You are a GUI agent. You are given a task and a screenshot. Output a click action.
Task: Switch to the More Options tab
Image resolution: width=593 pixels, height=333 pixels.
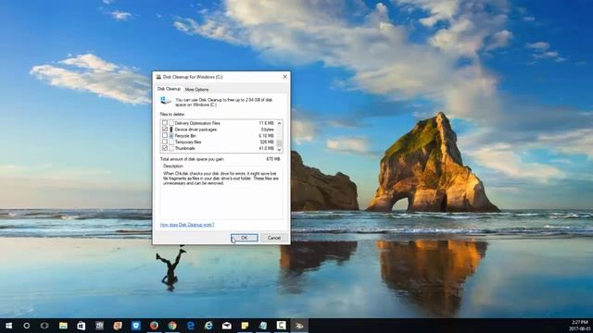tap(196, 90)
